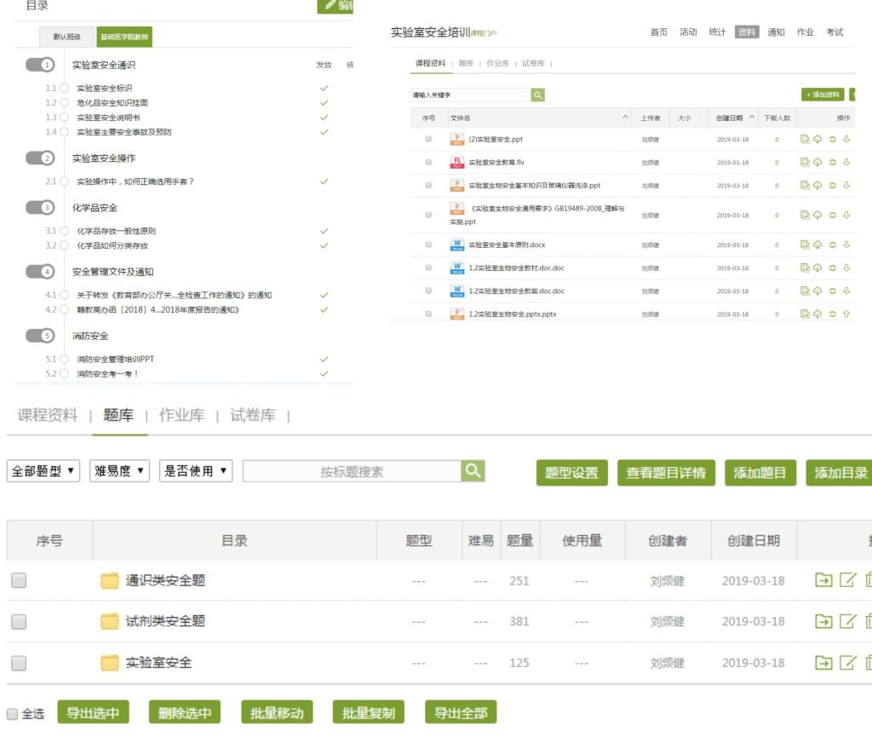
Task: Click move icon for 通识类安全题 folder
Action: point(823,580)
